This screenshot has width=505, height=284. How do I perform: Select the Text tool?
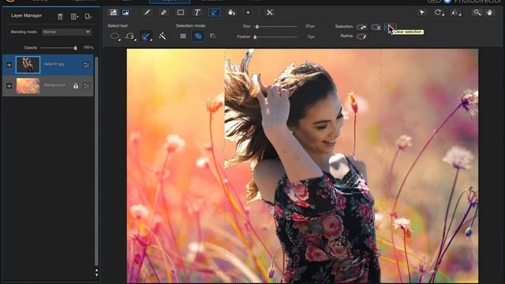(197, 13)
